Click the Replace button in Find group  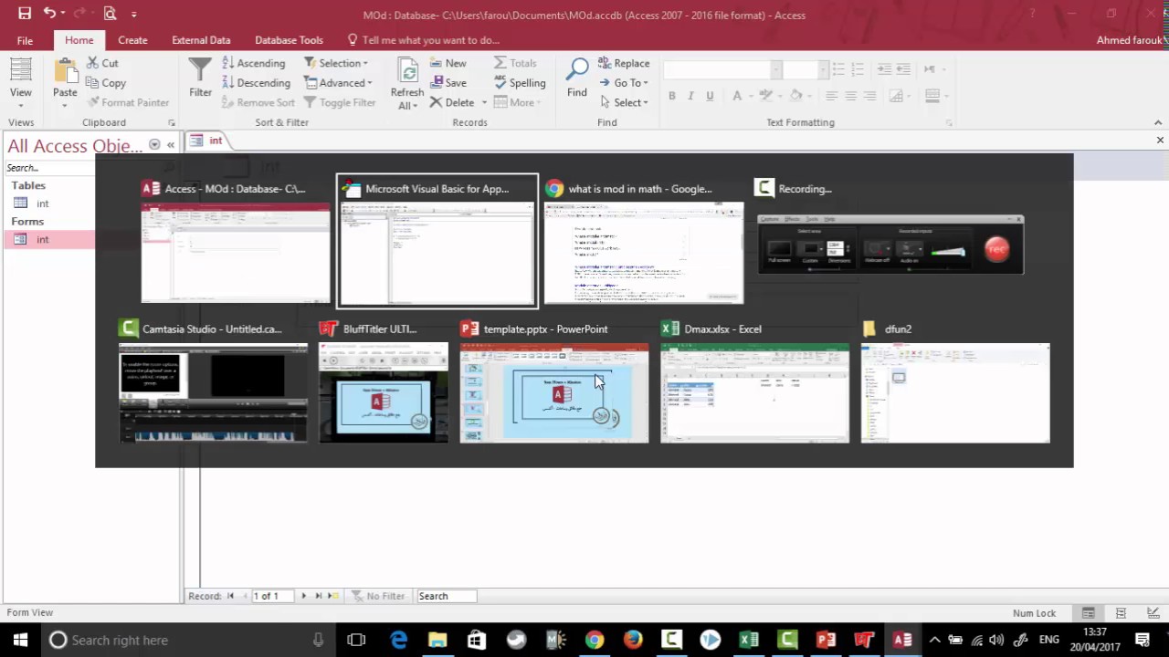point(624,63)
